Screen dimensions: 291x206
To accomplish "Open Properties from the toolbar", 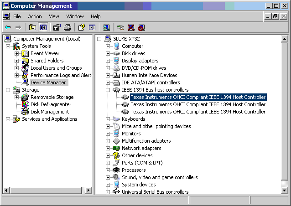I will click(57, 27).
